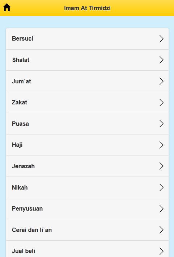
Task: Click the arrow icon next to Penyusuan
Action: pyautogui.click(x=161, y=209)
